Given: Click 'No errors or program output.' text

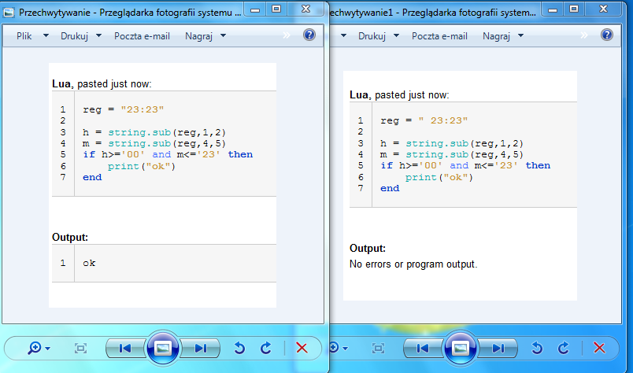Looking at the screenshot, I should tap(413, 264).
